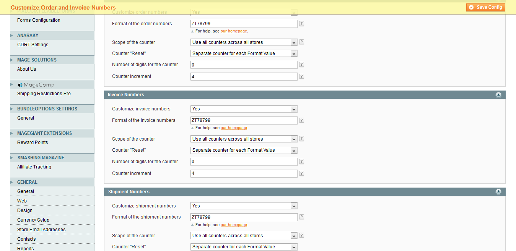Click help icon for order digits count
The height and width of the screenshot is (251, 516).
click(x=301, y=65)
